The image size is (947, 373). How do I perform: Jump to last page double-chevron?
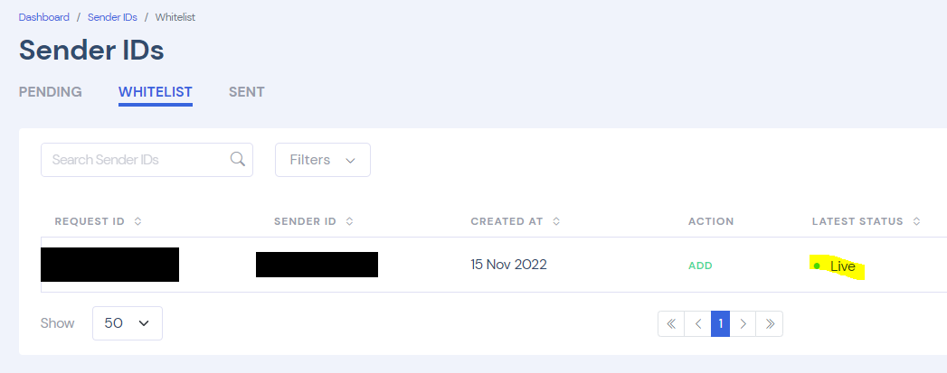coord(770,323)
